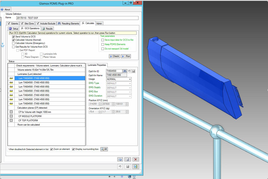
Task: Open the Usage dropdown showing NORMAL
Action: 119,79
